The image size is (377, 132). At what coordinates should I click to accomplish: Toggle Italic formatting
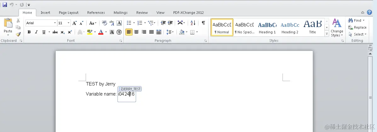(36, 32)
